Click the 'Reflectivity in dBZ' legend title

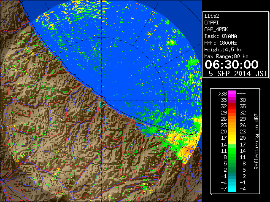coord(256,141)
